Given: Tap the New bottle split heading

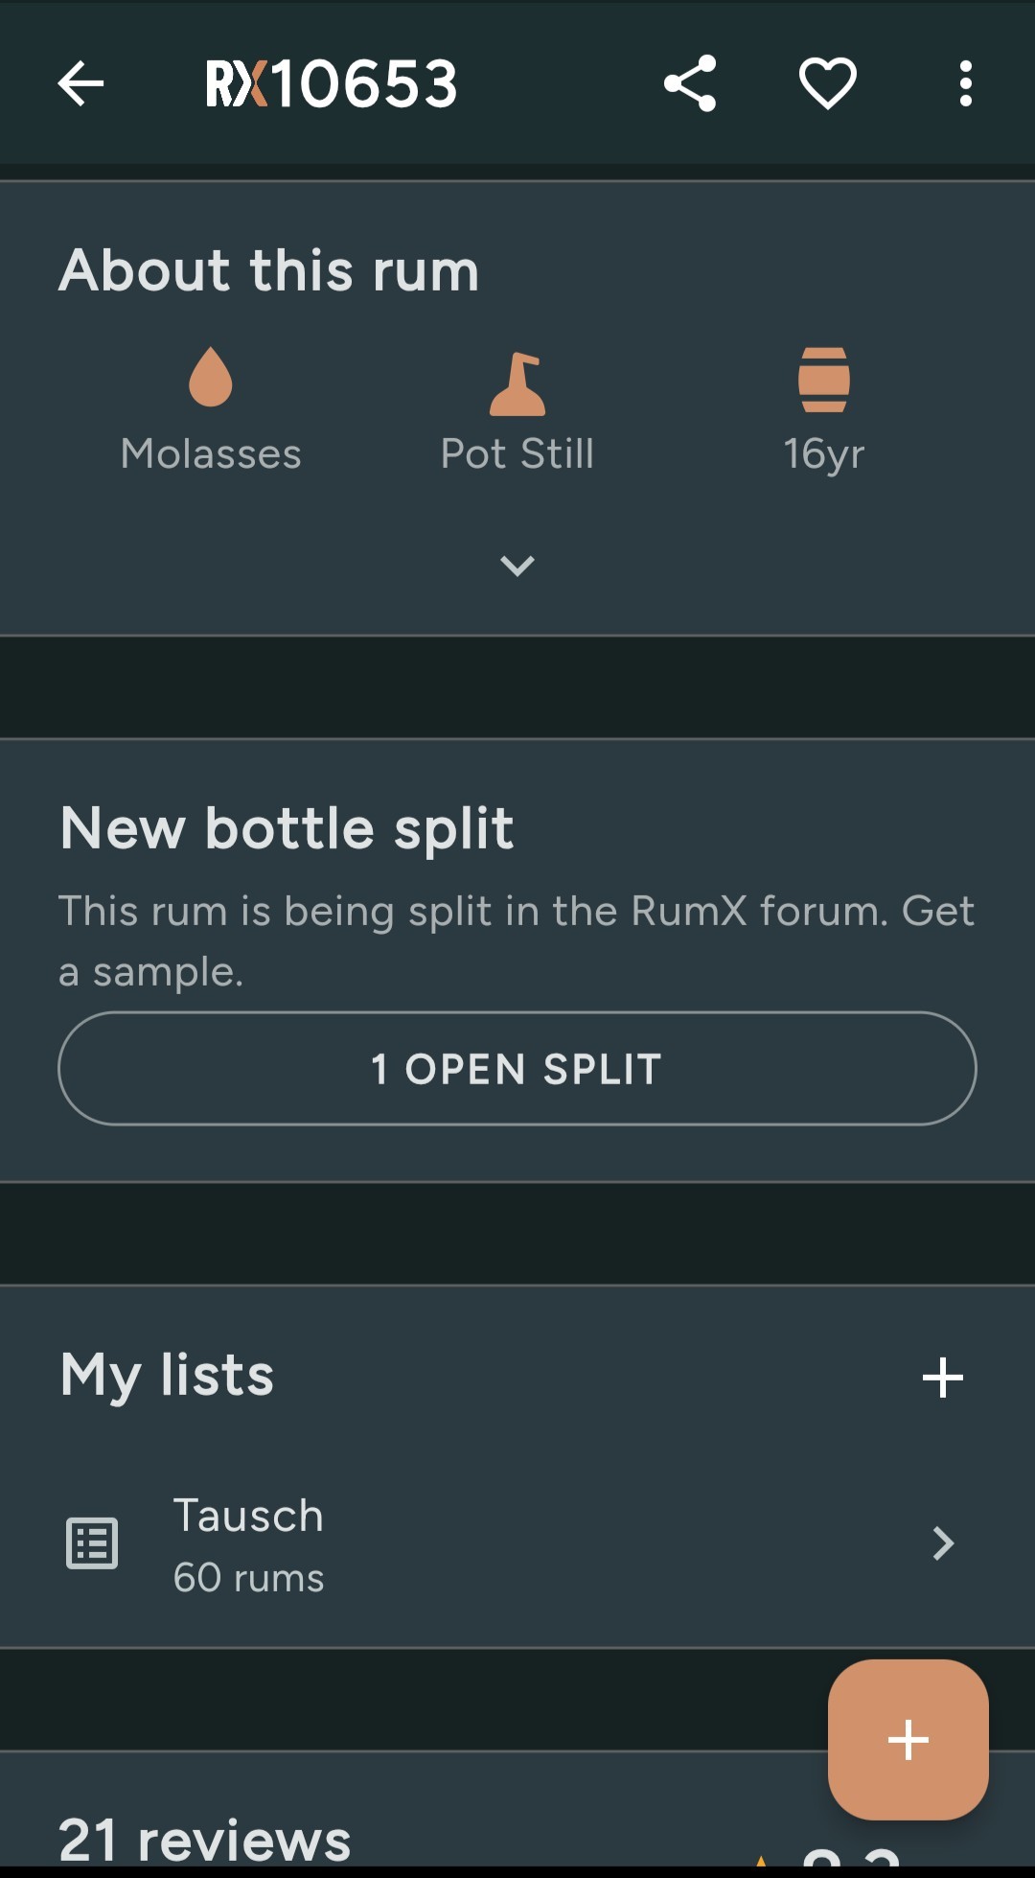Looking at the screenshot, I should point(287,828).
